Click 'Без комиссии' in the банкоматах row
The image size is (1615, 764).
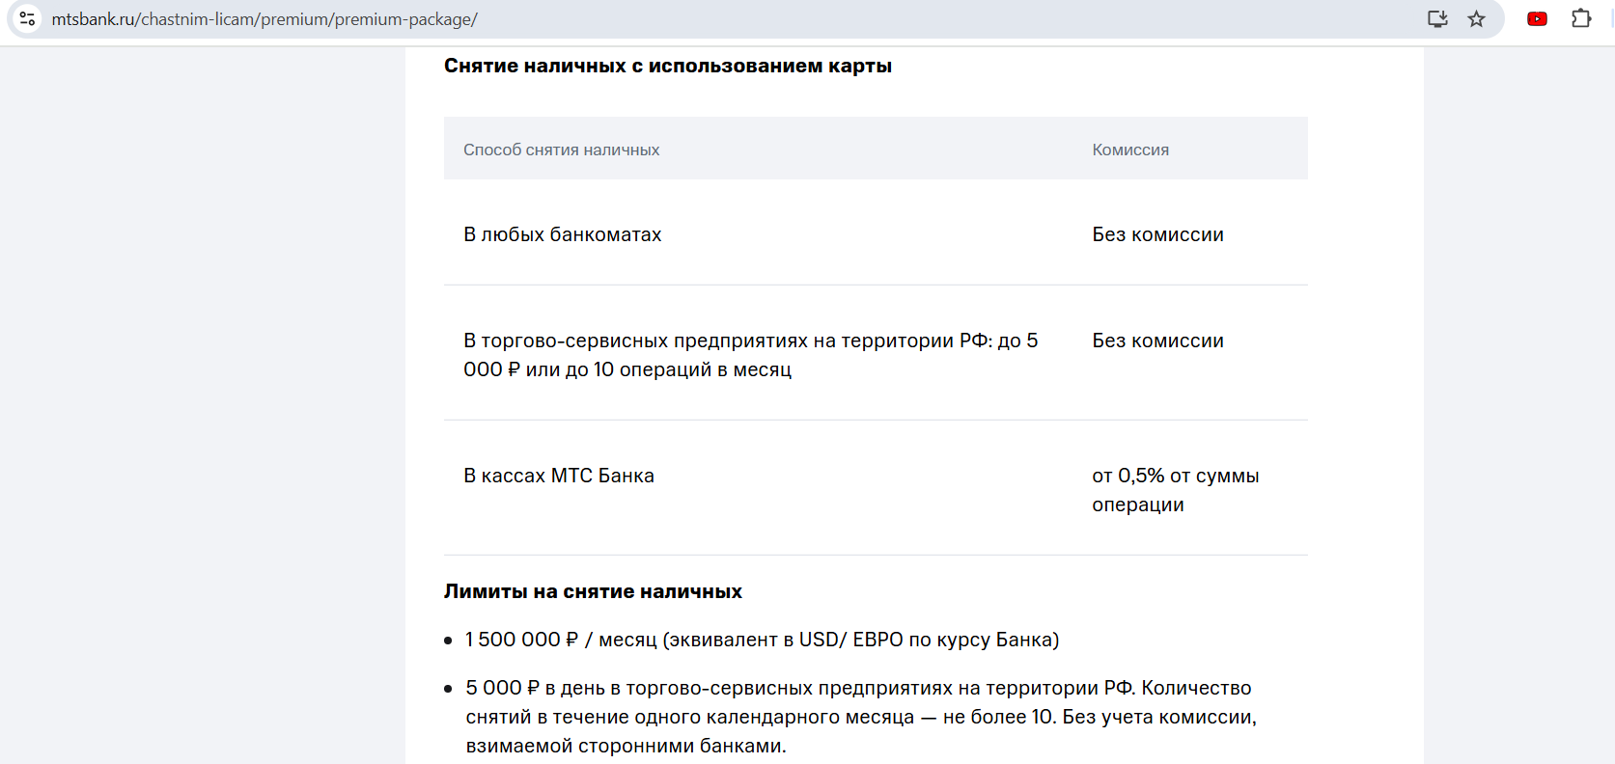click(x=1157, y=234)
